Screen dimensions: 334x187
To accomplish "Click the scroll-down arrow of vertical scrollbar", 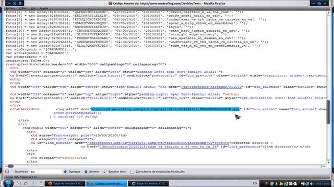I will pyautogui.click(x=328, y=163).
